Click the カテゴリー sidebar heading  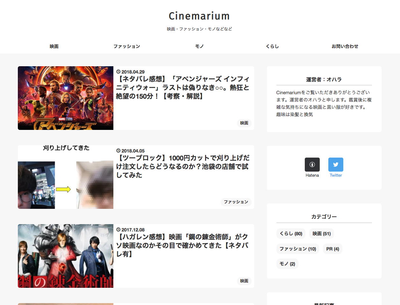point(324,216)
